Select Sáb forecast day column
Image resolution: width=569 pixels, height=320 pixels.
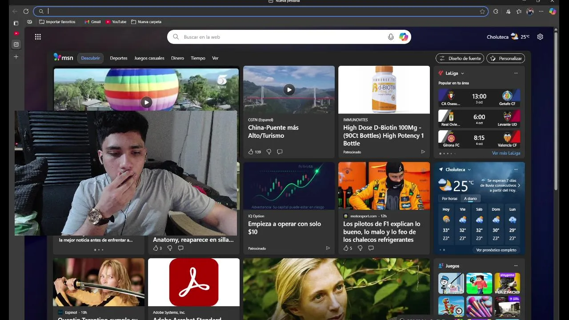click(479, 224)
